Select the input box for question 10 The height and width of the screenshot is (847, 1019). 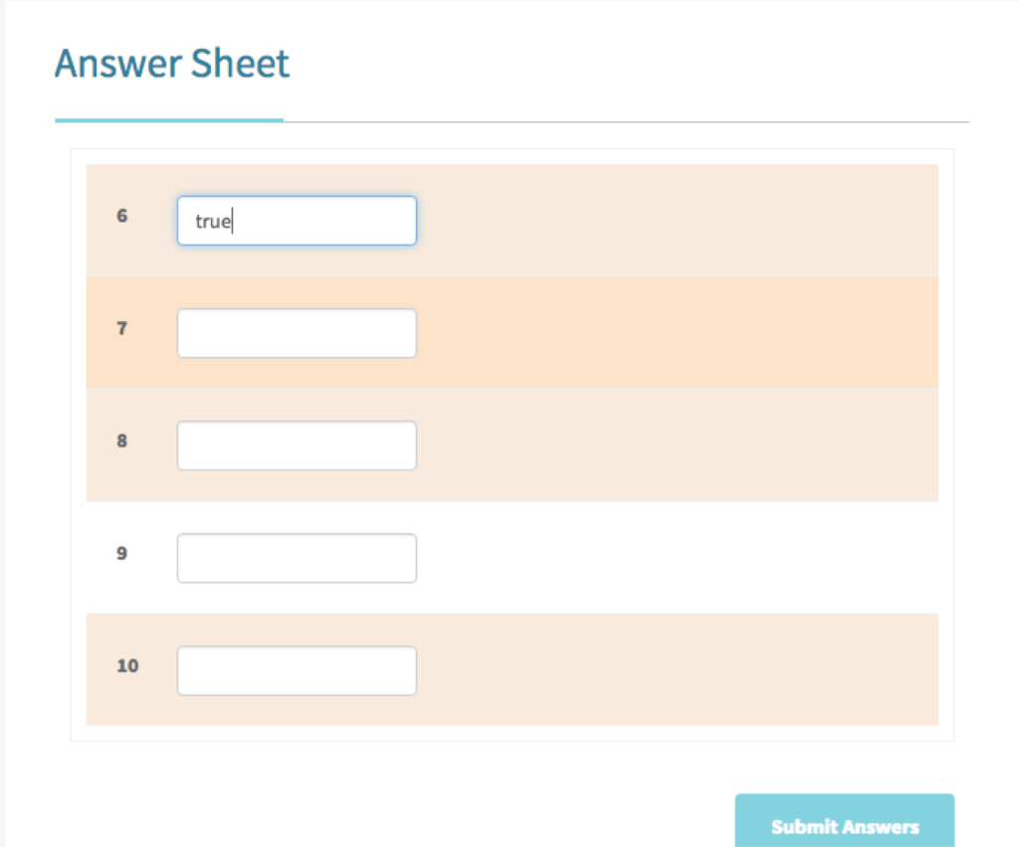tap(297, 670)
